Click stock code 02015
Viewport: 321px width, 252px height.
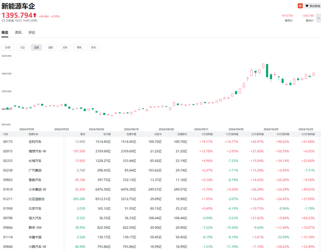click(8, 151)
